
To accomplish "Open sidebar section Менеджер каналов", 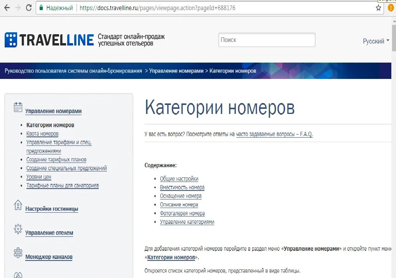I will coord(49,257).
